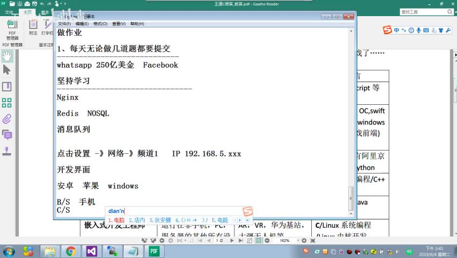This screenshot has height=258, width=457.
Task: Go to the first page button
Action: pos(200,240)
